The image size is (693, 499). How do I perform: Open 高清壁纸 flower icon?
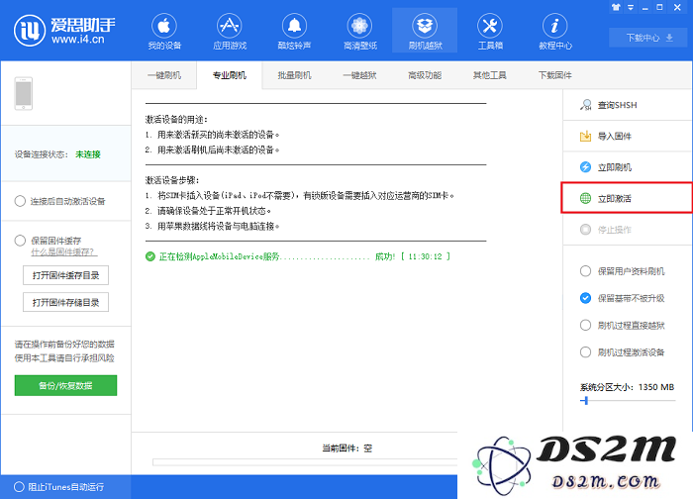[359, 26]
